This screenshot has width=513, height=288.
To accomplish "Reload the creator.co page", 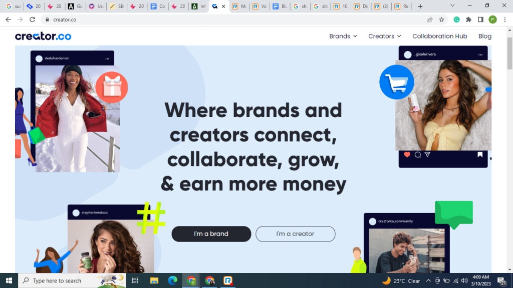I will pos(32,19).
